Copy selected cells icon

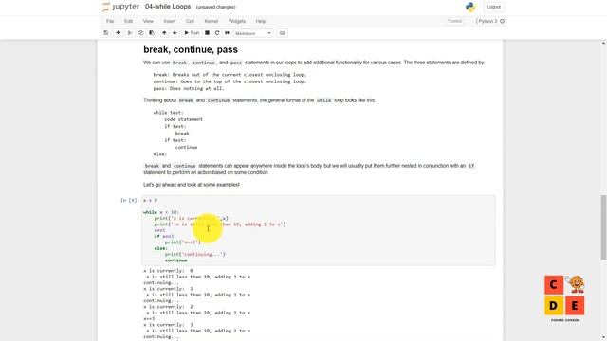click(141, 33)
